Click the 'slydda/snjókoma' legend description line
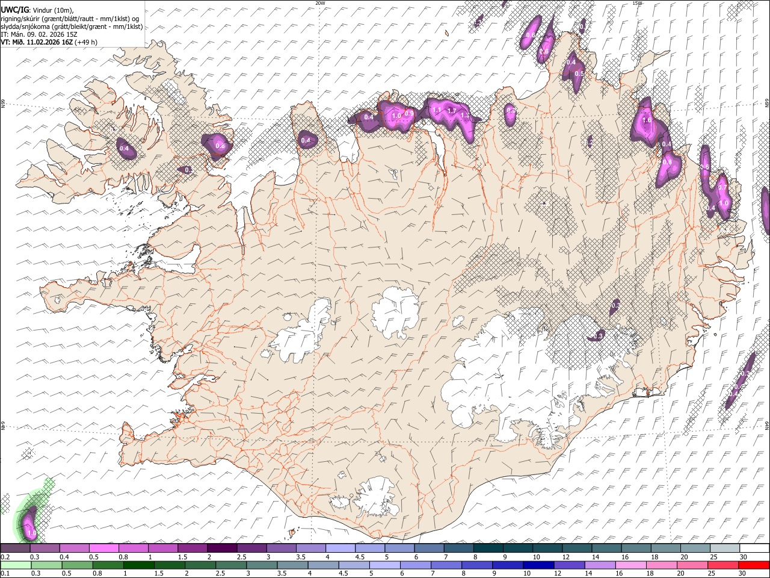The height and width of the screenshot is (578, 770). click(x=72, y=26)
